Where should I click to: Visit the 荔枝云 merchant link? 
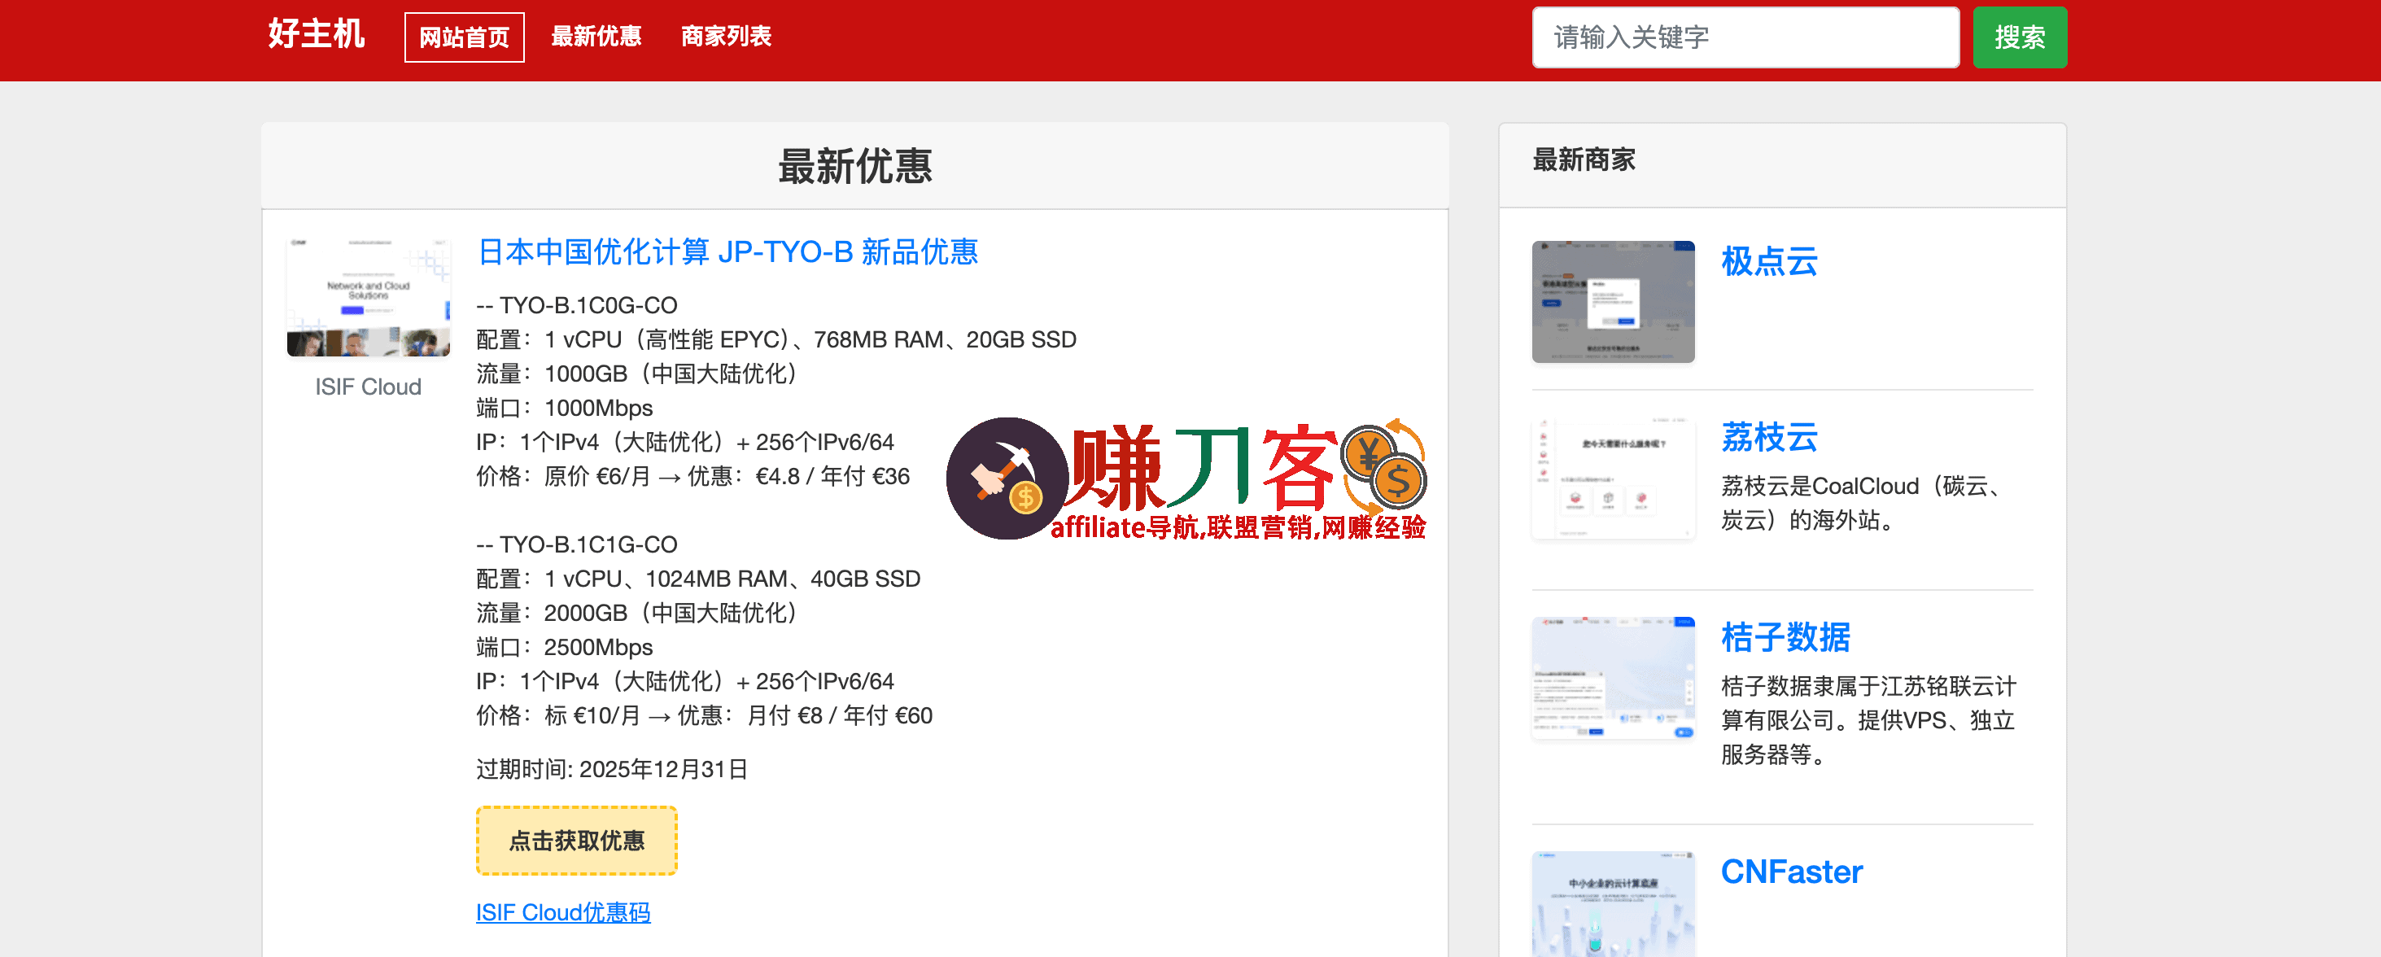pos(1768,437)
